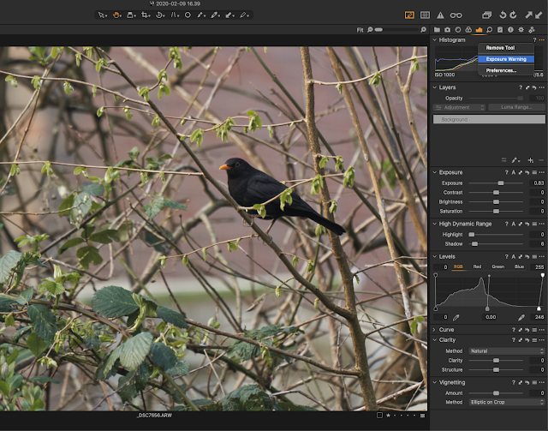Open the Adjustment layer type dropdown
Viewport: 548px width, 431px height.
[x=459, y=107]
